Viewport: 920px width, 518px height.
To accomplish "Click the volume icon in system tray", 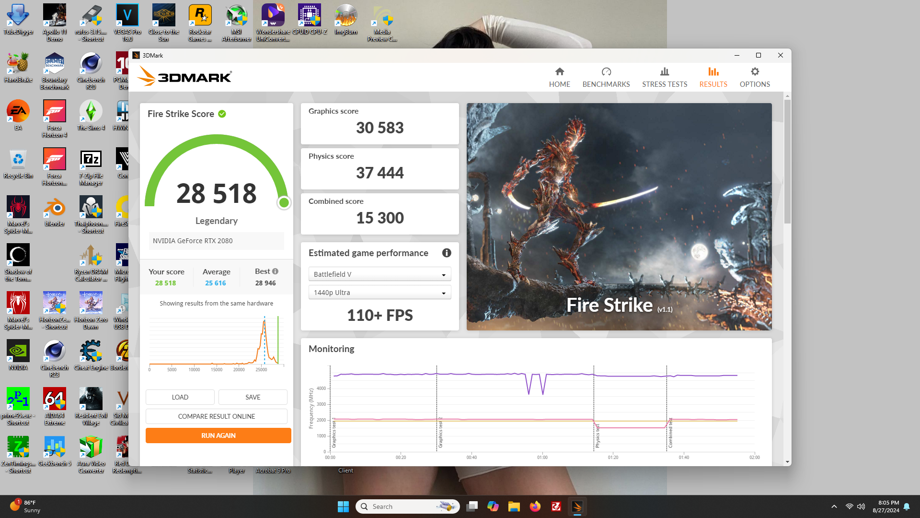I will [x=861, y=506].
